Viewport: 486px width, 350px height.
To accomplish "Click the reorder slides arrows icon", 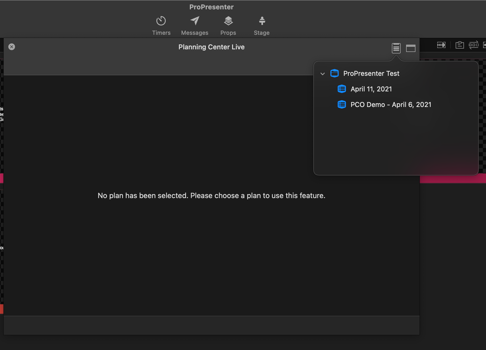I will coord(474,45).
